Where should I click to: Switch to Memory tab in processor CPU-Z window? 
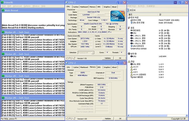click(93, 7)
